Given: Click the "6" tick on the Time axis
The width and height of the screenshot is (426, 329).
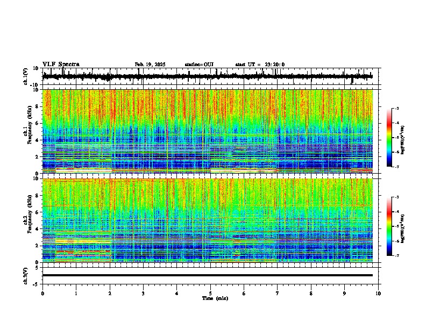Looking at the screenshot, I should pyautogui.click(x=244, y=294).
